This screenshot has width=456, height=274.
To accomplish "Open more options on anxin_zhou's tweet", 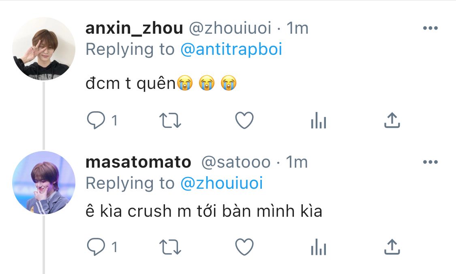I will (x=430, y=28).
